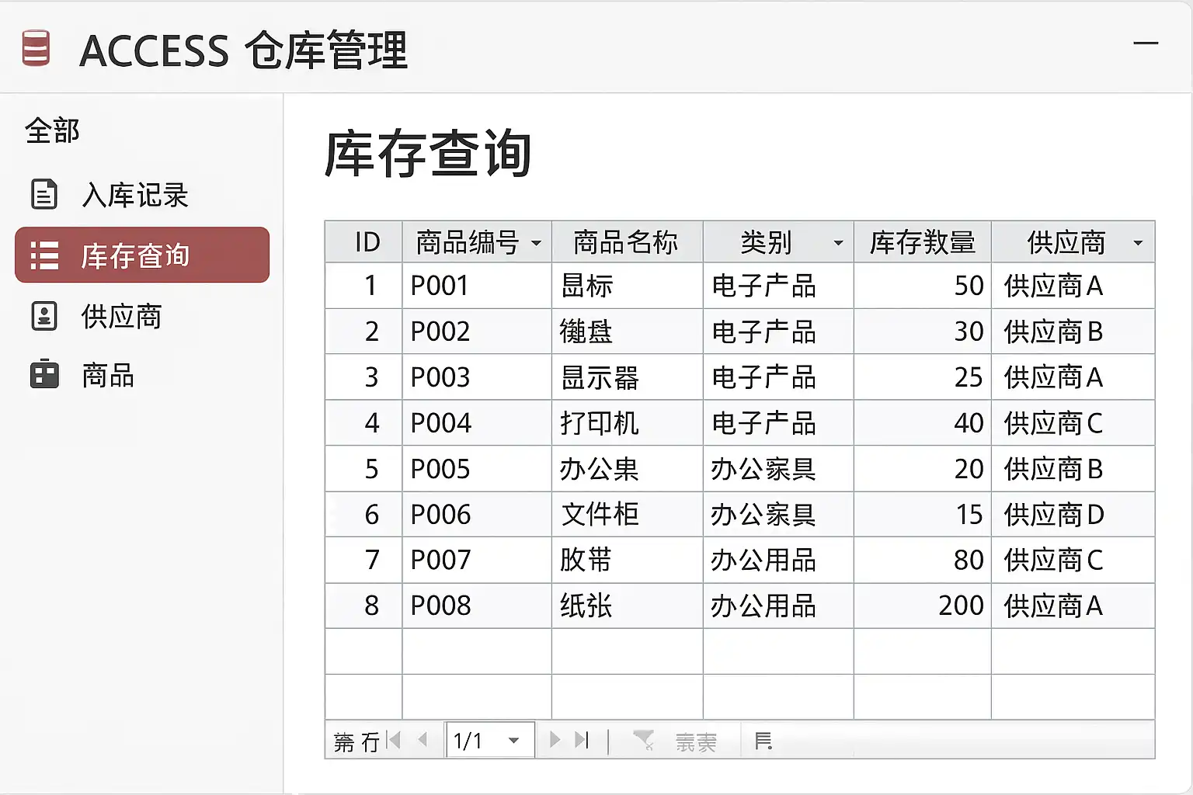Screen dimensions: 1193x795
Task: Click 供应商D in the P006 row
Action: coord(1053,514)
